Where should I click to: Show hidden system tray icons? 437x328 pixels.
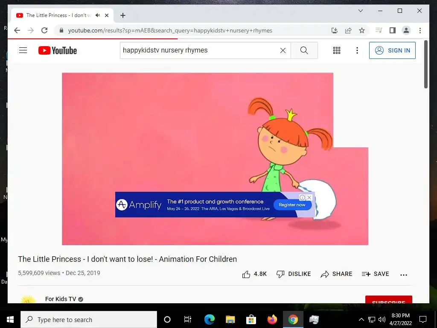361,319
